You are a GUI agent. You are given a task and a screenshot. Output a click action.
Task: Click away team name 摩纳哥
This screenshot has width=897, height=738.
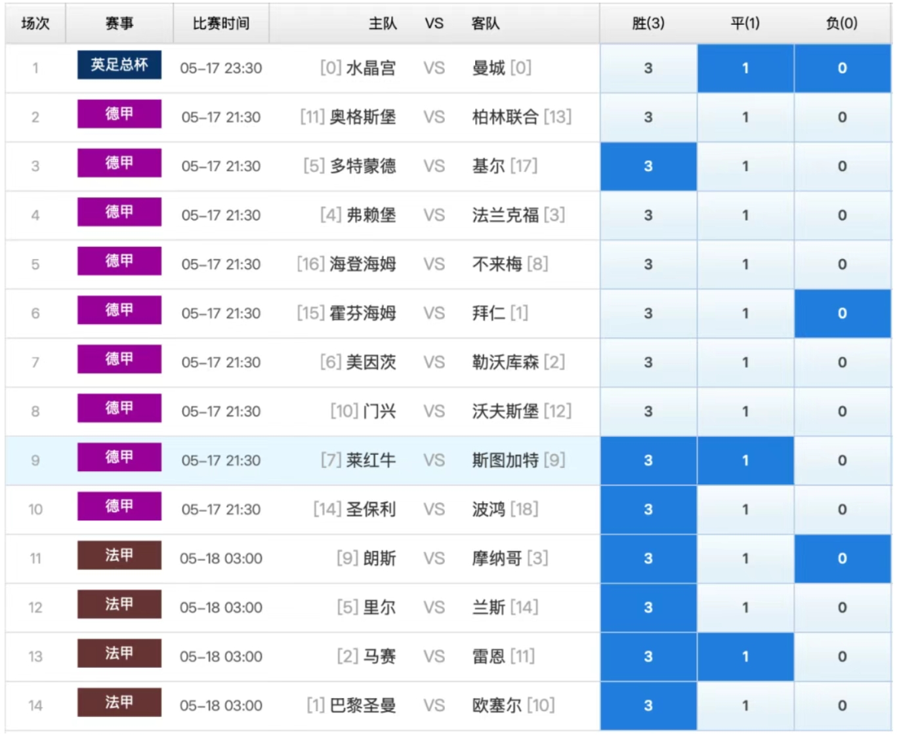click(x=497, y=559)
